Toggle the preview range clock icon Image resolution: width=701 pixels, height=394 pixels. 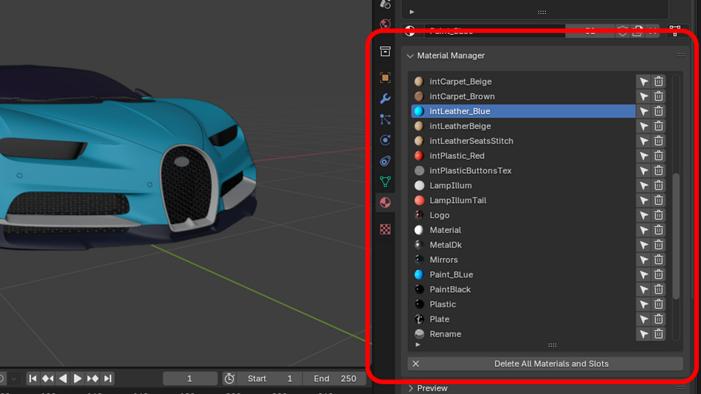[229, 379]
